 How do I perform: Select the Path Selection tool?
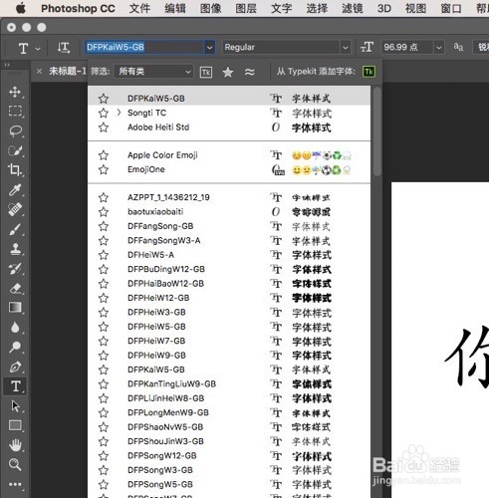coord(15,405)
